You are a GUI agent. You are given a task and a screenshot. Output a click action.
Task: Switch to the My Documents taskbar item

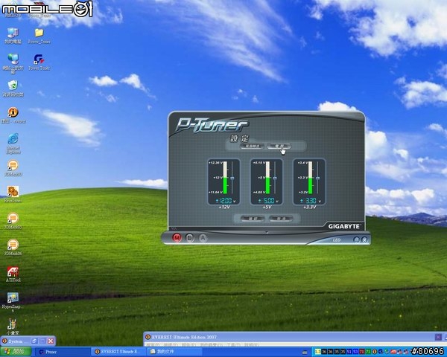pos(175,352)
